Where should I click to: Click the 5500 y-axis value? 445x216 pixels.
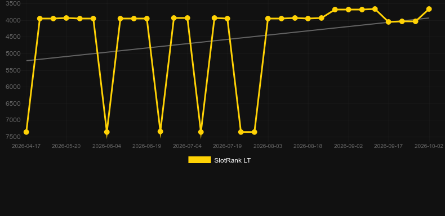[x=13, y=70]
